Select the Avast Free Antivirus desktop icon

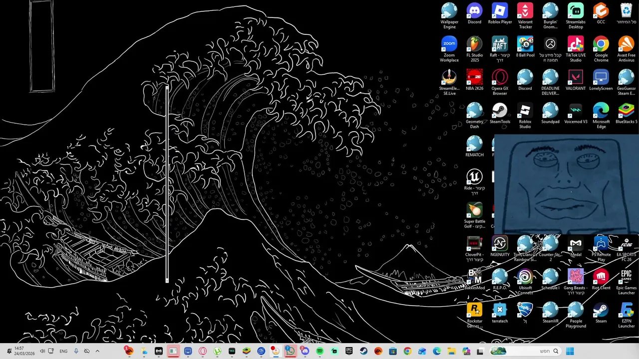[626, 49]
